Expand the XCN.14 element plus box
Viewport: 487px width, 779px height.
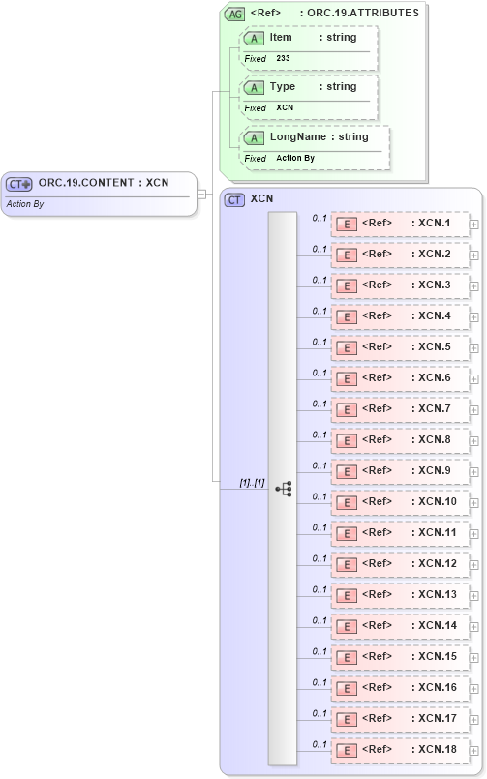[474, 627]
